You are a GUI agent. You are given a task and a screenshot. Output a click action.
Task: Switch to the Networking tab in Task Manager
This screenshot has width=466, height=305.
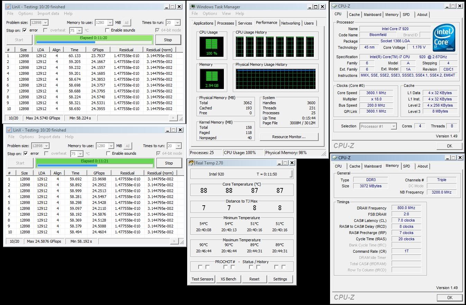click(x=290, y=23)
